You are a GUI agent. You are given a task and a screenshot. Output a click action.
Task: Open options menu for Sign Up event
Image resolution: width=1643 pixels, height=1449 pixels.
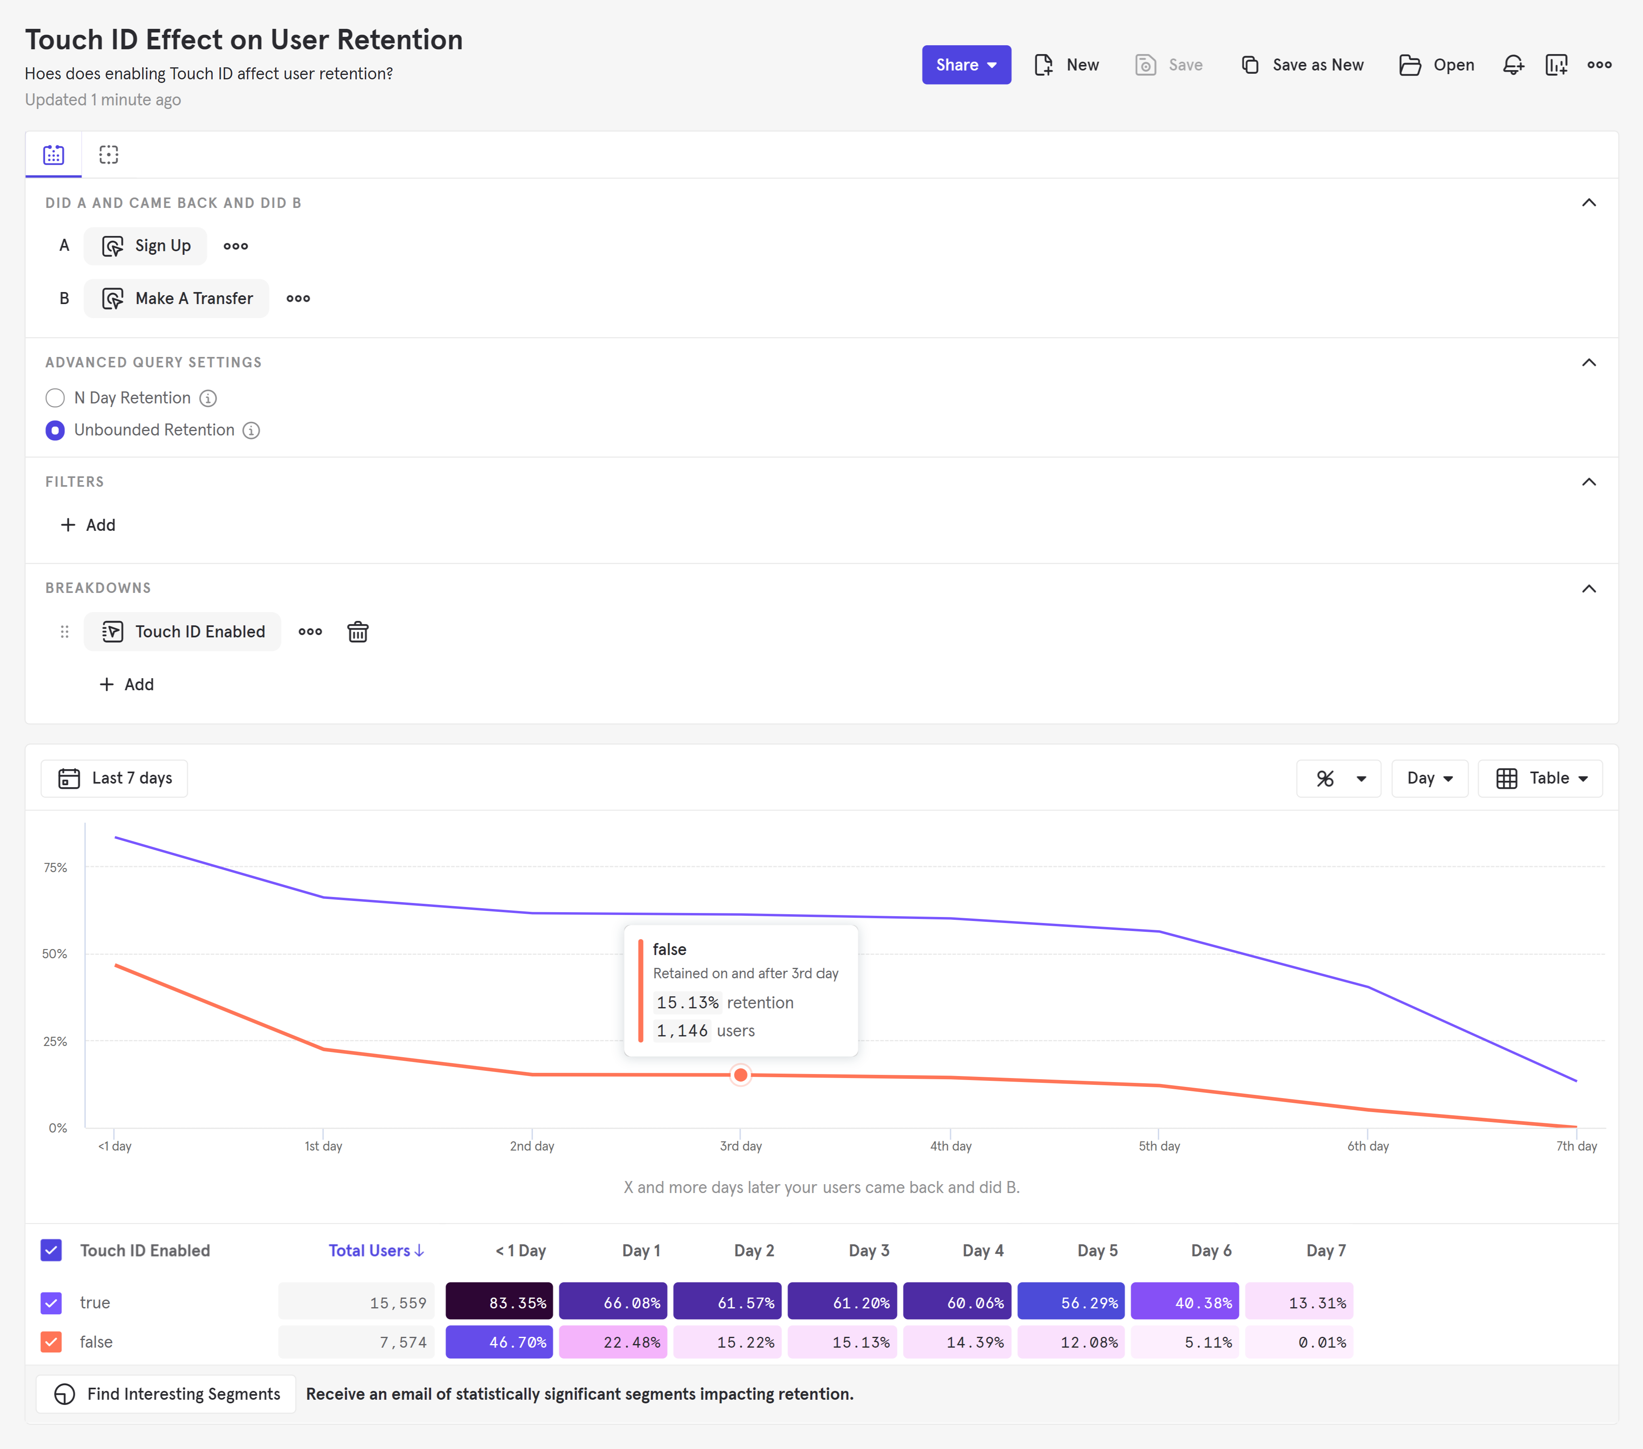coord(235,246)
